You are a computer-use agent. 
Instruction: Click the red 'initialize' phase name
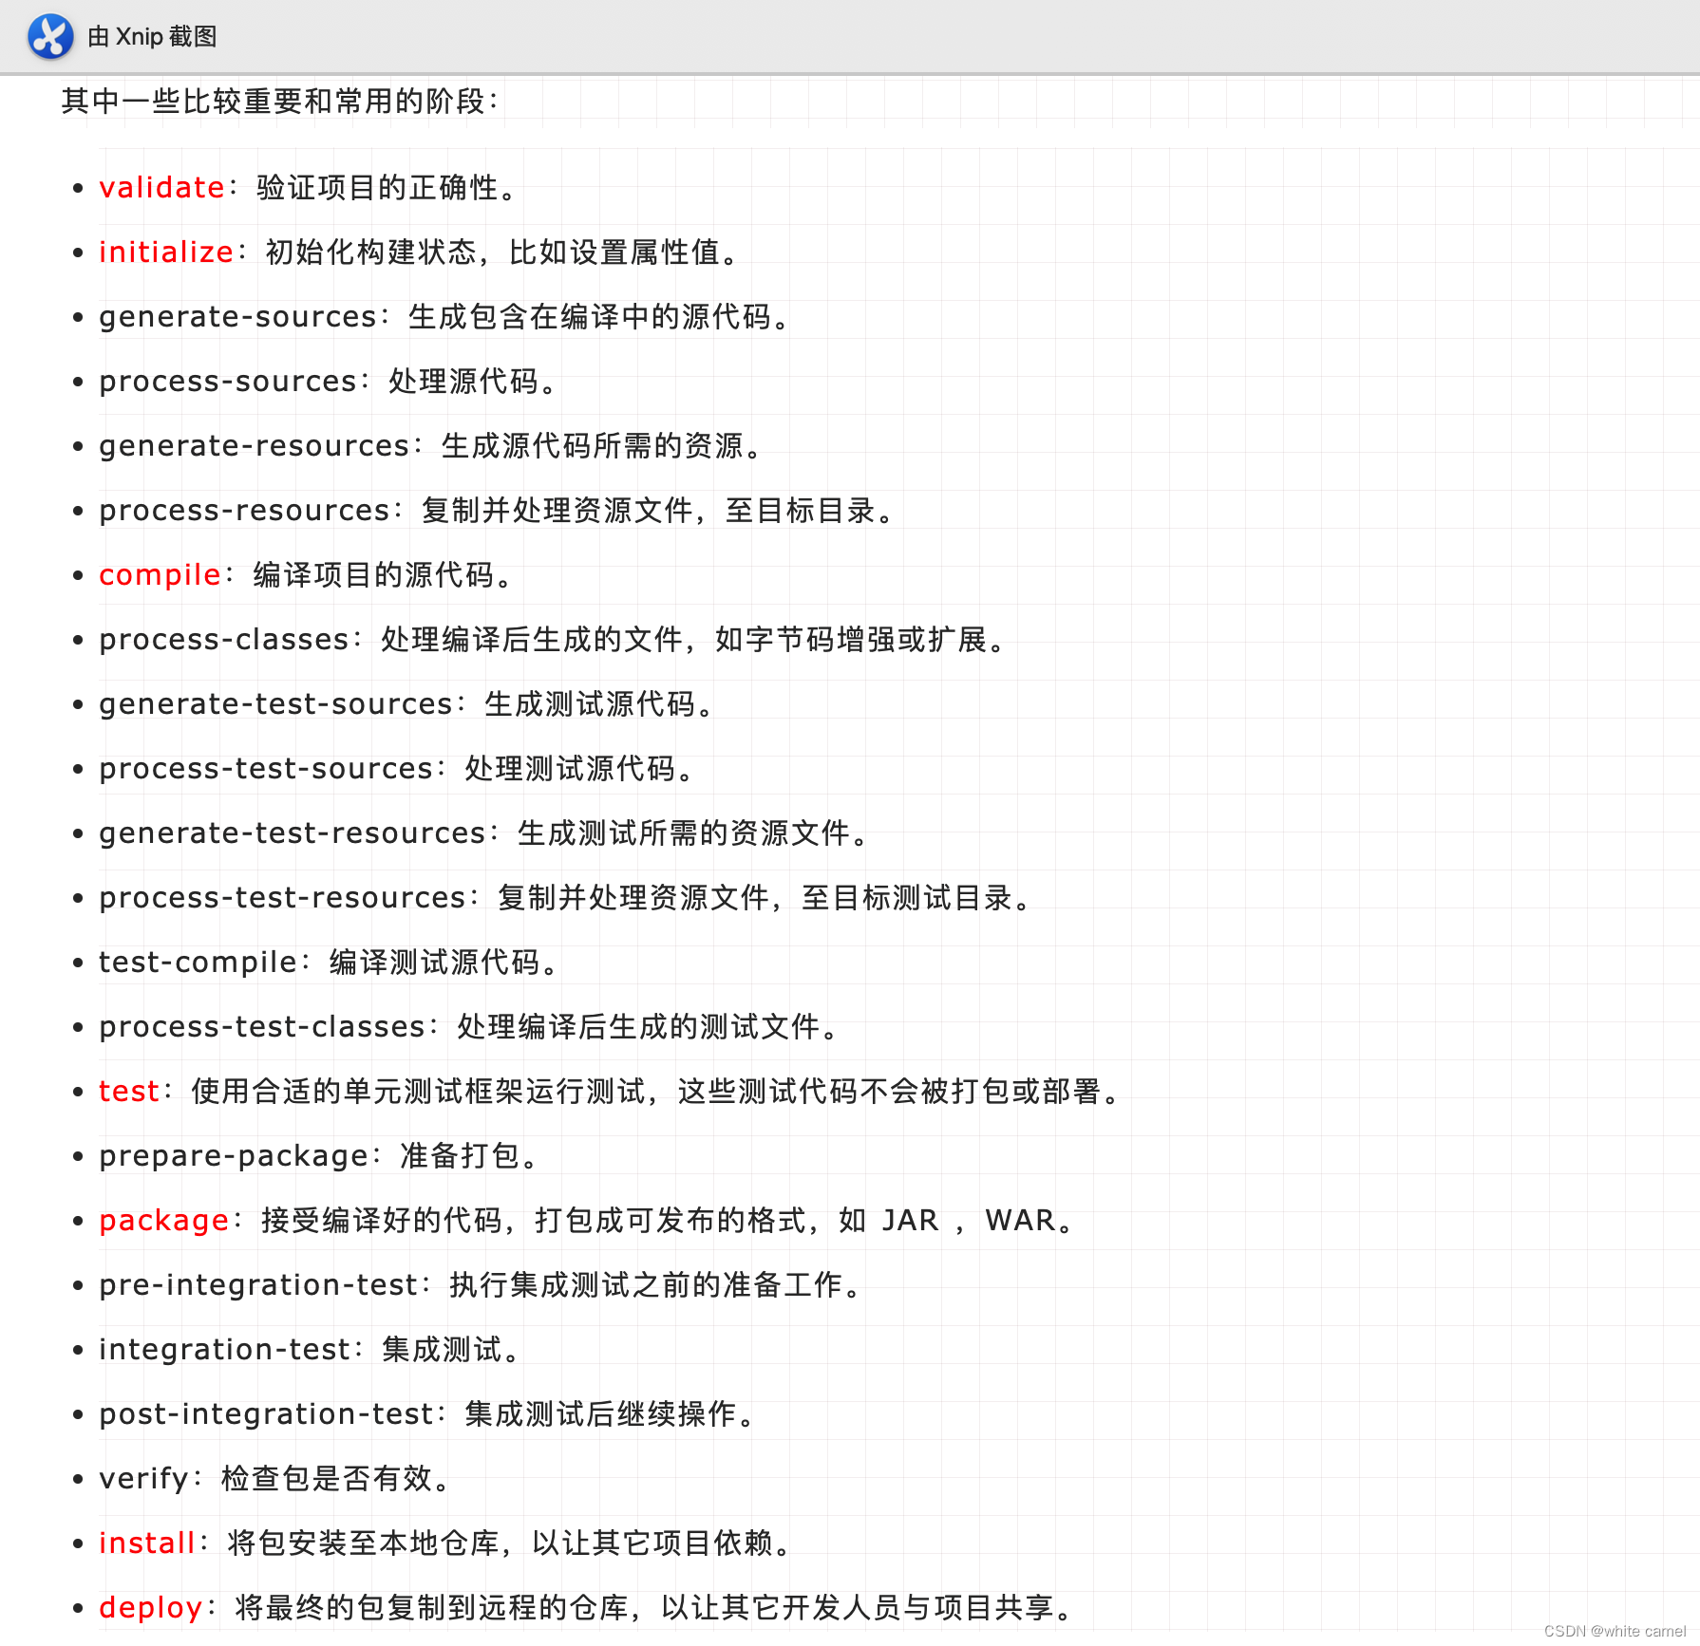pos(166,252)
